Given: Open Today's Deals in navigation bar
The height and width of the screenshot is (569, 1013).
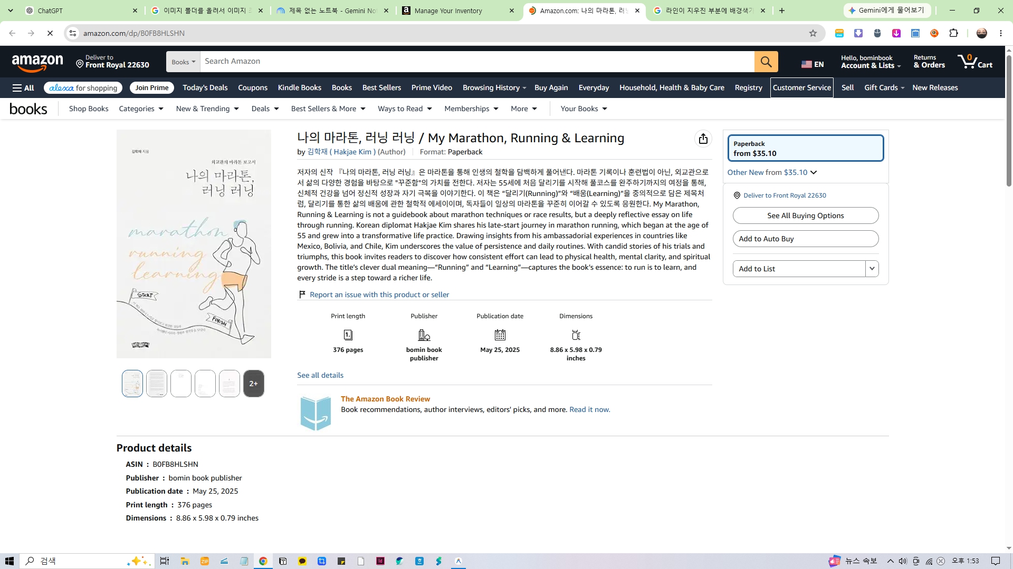Looking at the screenshot, I should [205, 88].
